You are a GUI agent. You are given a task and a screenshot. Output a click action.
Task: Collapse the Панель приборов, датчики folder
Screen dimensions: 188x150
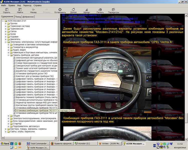tap(8, 55)
